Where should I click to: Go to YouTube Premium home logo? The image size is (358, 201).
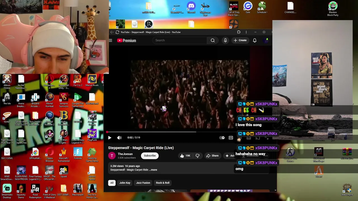point(126,40)
